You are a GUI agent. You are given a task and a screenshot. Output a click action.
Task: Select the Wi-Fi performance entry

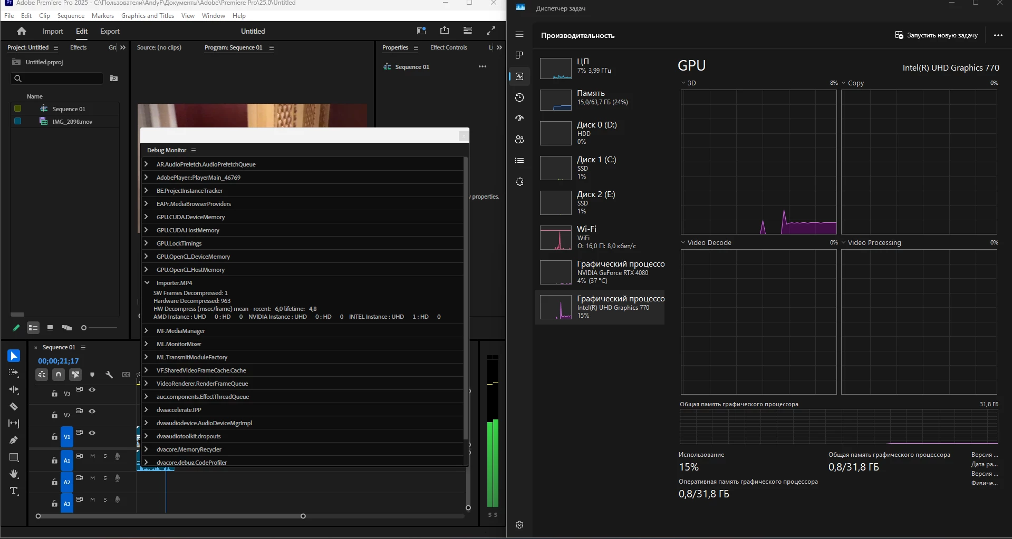(x=600, y=238)
